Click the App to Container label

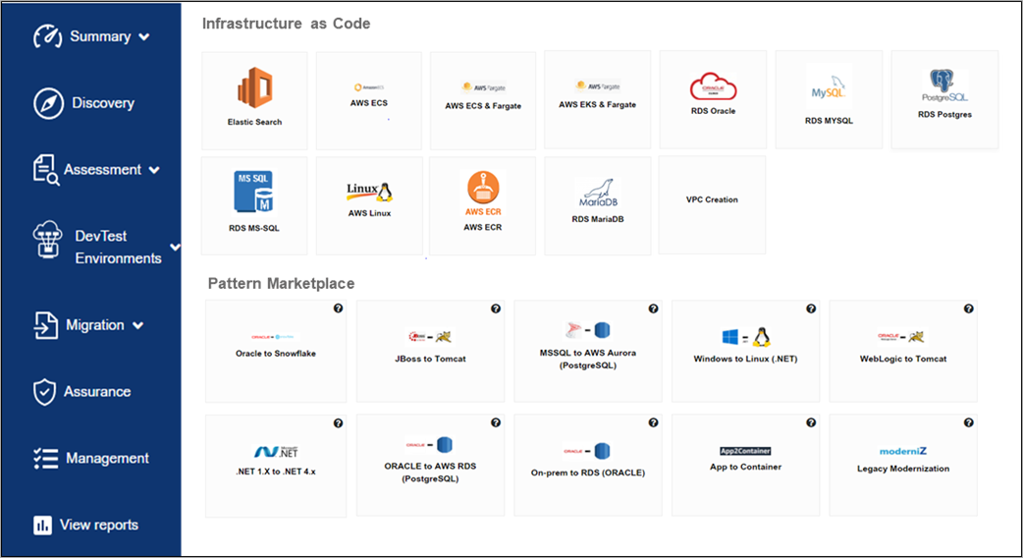tap(746, 467)
